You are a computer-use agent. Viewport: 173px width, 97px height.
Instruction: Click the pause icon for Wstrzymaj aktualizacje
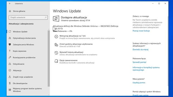coord(56,37)
